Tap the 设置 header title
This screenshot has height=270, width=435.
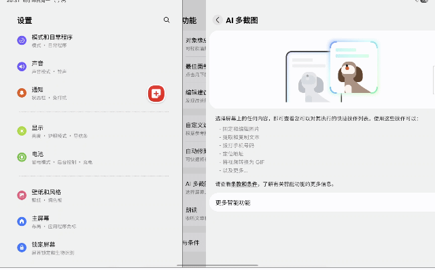pos(24,20)
